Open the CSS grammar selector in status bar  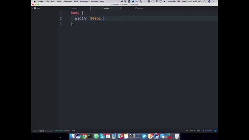point(198,131)
